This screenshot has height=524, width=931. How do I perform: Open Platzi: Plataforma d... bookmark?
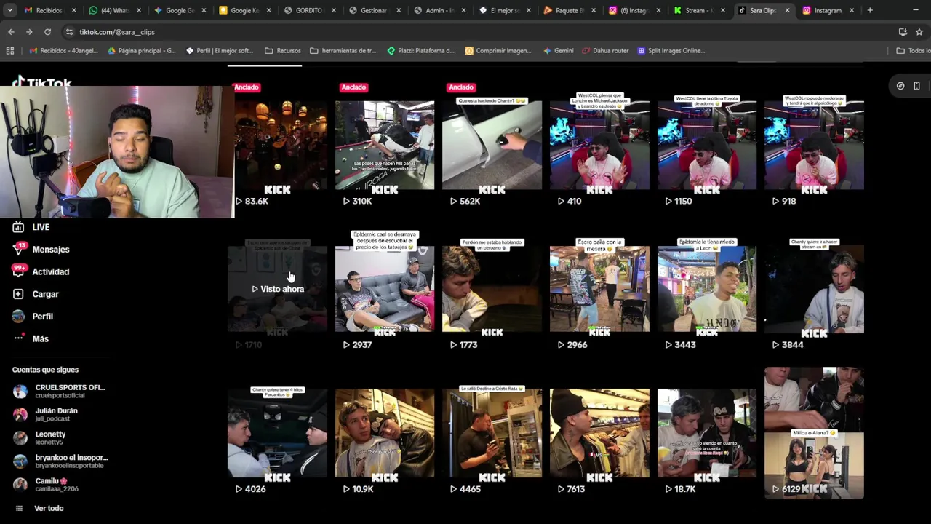click(x=420, y=51)
